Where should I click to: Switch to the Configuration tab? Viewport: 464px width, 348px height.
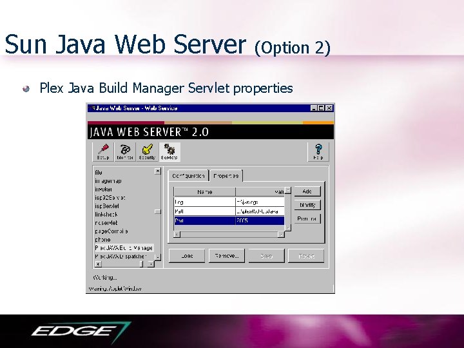[x=188, y=176]
